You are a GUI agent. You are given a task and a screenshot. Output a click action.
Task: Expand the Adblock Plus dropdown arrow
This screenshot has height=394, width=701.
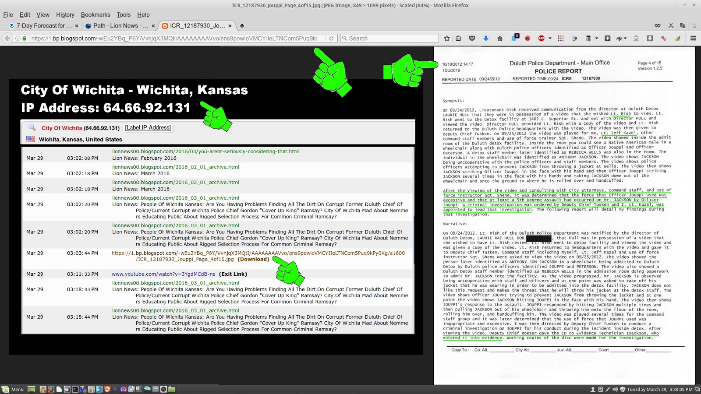point(550,39)
